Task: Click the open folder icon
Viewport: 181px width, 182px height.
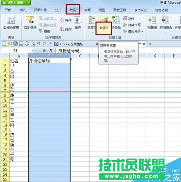Action: click(x=10, y=44)
